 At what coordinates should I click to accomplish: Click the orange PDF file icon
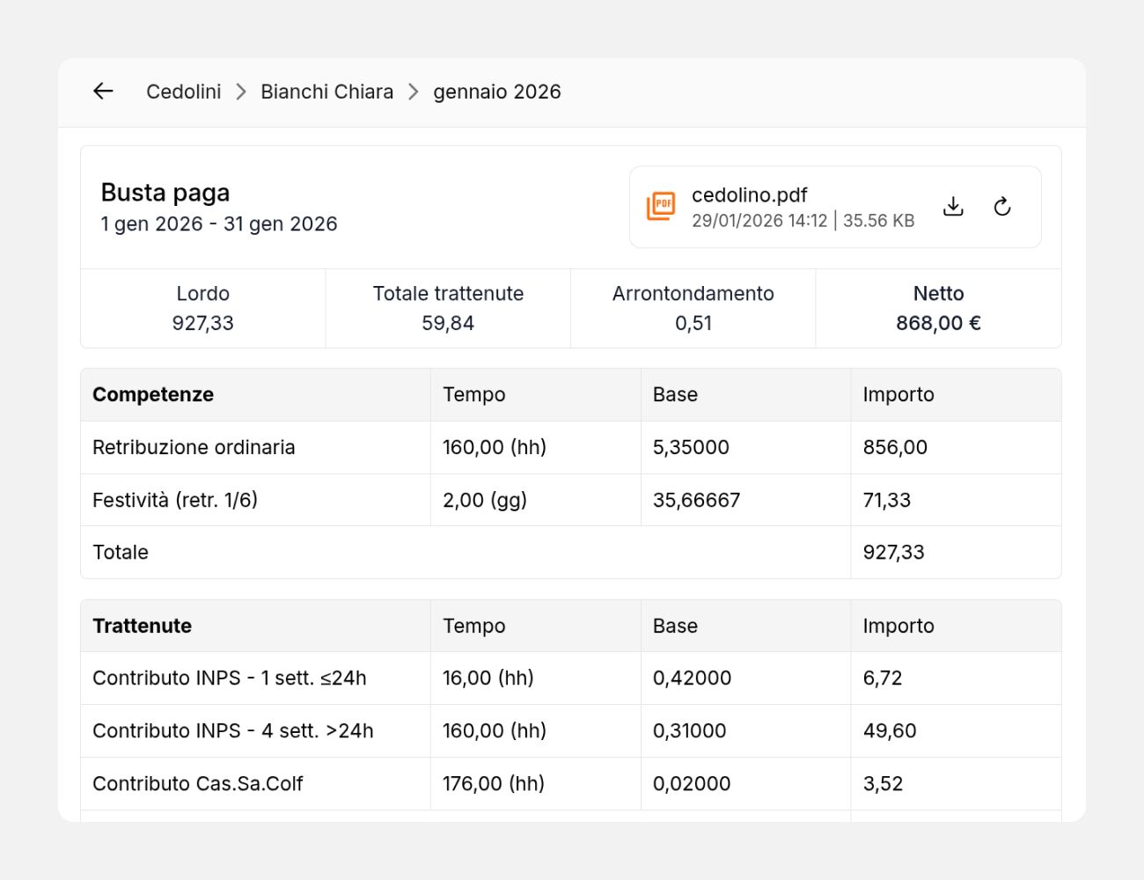pyautogui.click(x=661, y=206)
